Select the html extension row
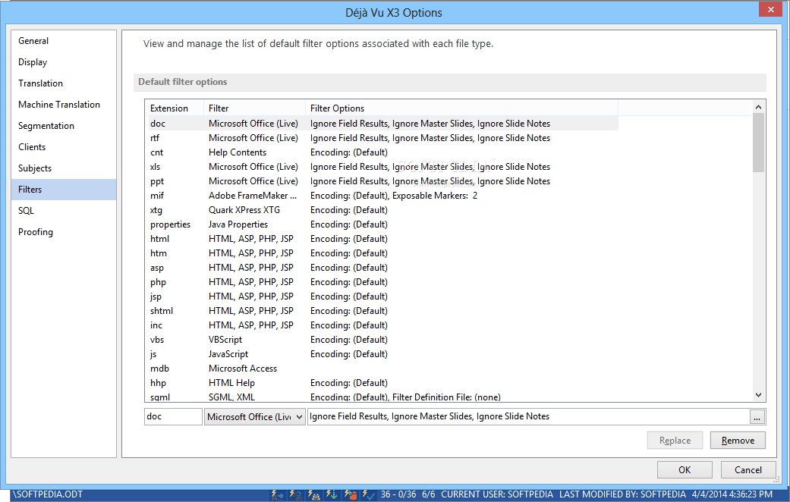The image size is (790, 502). click(382, 239)
